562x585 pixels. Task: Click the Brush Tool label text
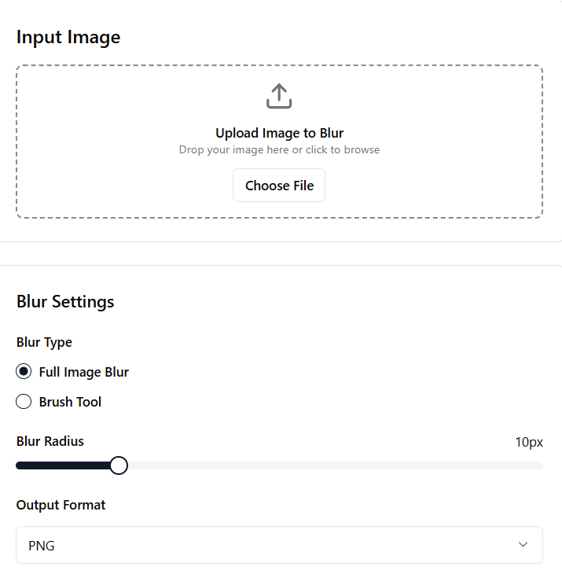70,402
